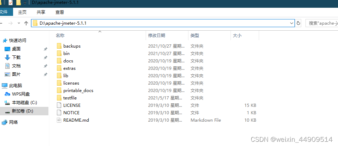Image resolution: width=338 pixels, height=146 pixels.
Task: Sort by the 名称 column header
Action: [x=98, y=36]
